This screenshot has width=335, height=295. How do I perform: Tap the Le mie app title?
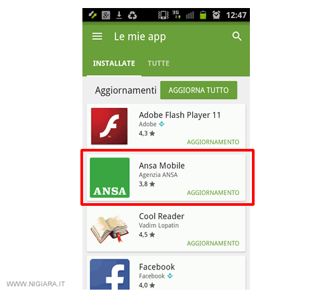(x=140, y=37)
